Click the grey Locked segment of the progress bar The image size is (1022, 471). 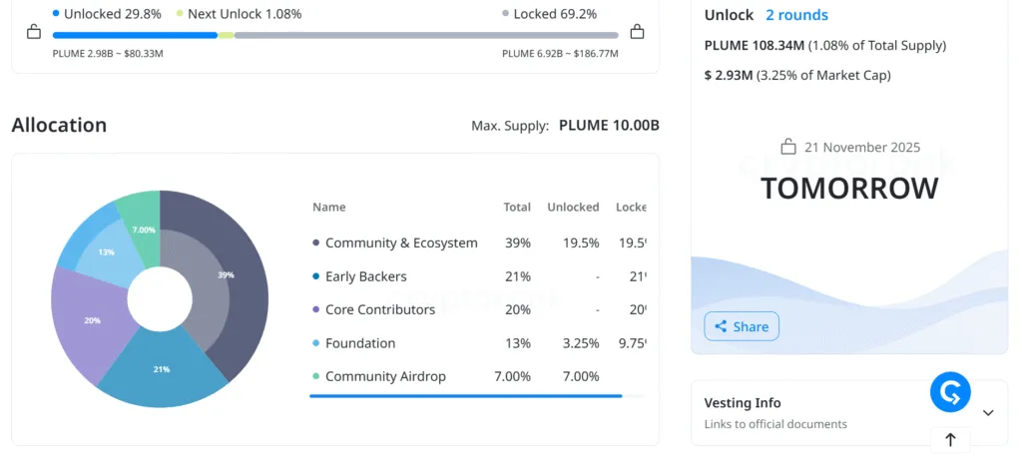(426, 35)
